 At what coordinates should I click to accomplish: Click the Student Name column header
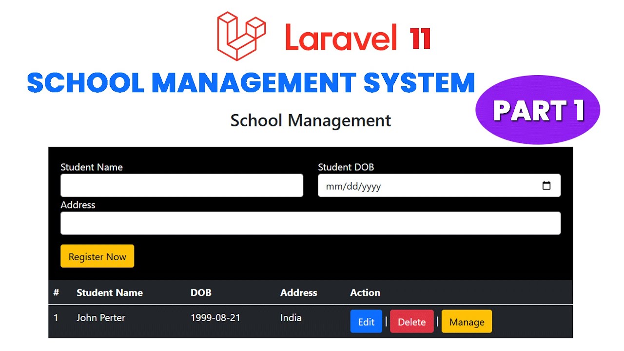pos(110,292)
